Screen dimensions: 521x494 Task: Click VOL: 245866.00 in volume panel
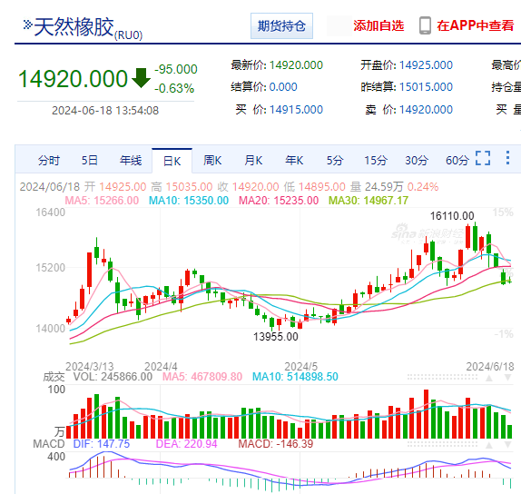113,377
